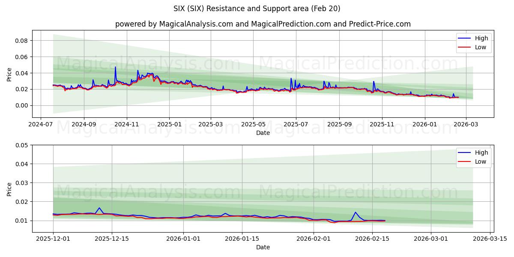Select the Low legend label text
This screenshot has width=514, height=257.
point(480,47)
